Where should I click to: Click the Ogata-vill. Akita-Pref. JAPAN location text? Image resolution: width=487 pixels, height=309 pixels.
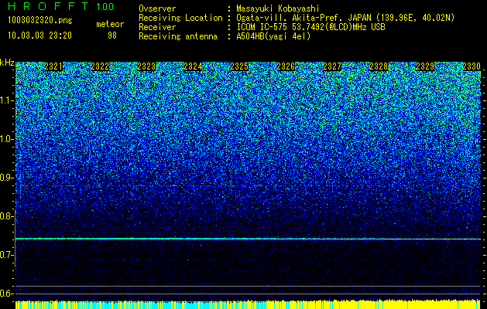pos(345,18)
